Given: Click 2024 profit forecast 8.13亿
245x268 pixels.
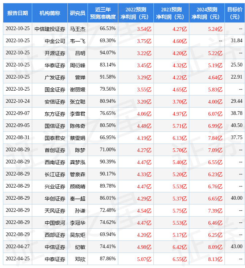Looking at the screenshot, I should pos(215,260).
